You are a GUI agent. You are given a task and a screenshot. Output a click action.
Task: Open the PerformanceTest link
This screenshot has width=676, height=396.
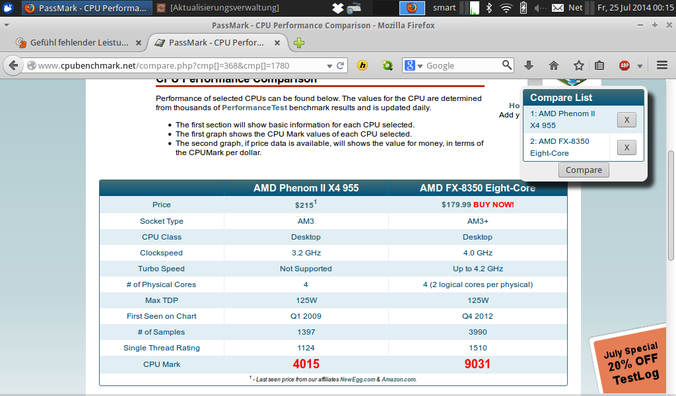coord(254,108)
